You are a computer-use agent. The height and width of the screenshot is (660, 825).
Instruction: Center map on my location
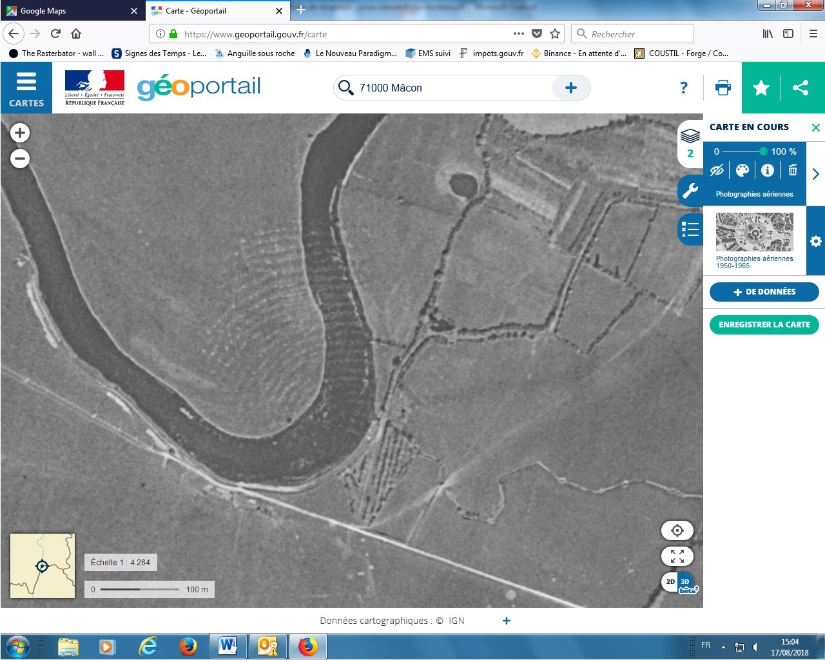tap(677, 530)
